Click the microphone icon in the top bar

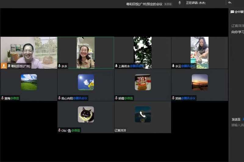[x=180, y=3]
